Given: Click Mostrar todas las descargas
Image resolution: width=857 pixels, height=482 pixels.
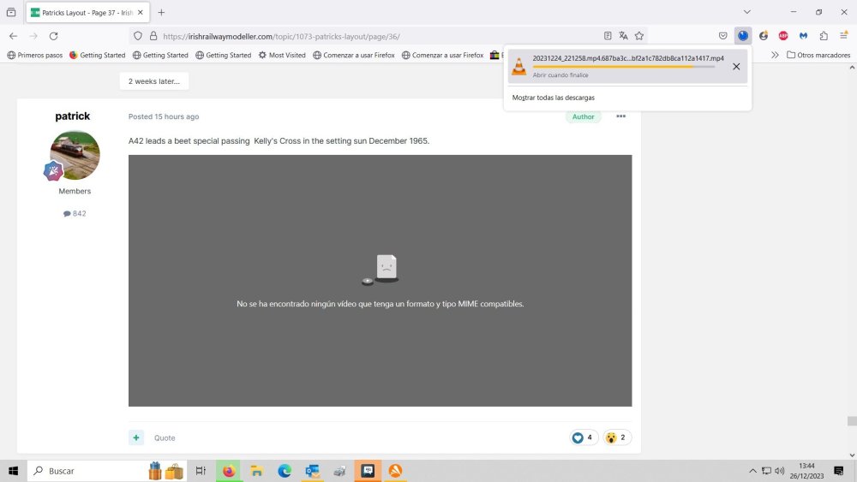Looking at the screenshot, I should (x=553, y=98).
